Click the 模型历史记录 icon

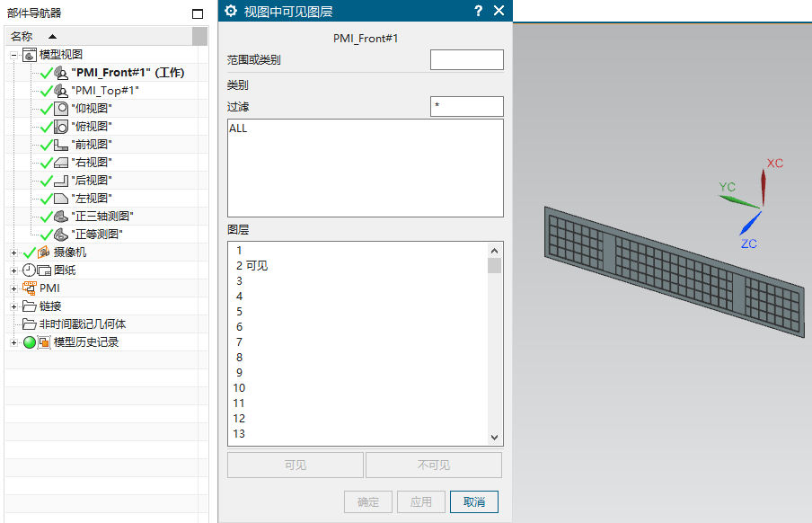point(44,342)
